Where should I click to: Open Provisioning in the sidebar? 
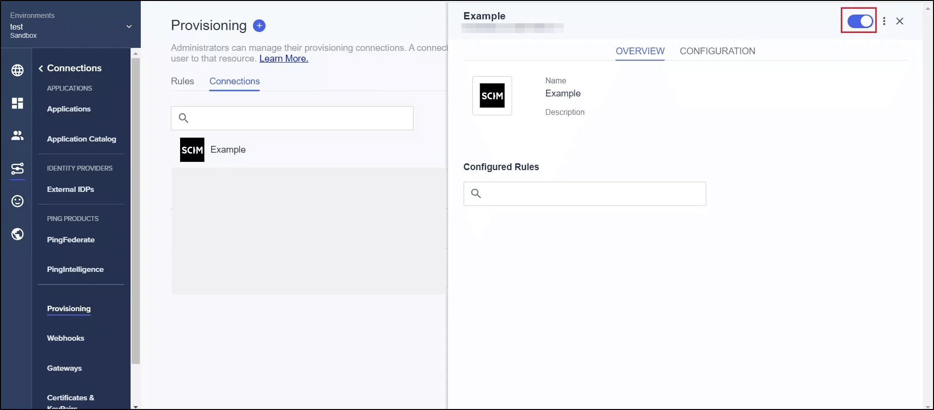pyautogui.click(x=69, y=309)
